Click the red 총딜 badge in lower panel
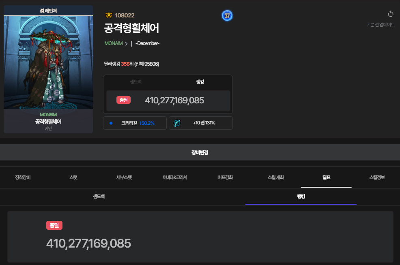The width and height of the screenshot is (400, 265). [x=54, y=225]
